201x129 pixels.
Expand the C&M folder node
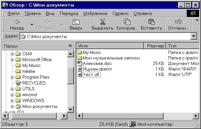click(12, 54)
